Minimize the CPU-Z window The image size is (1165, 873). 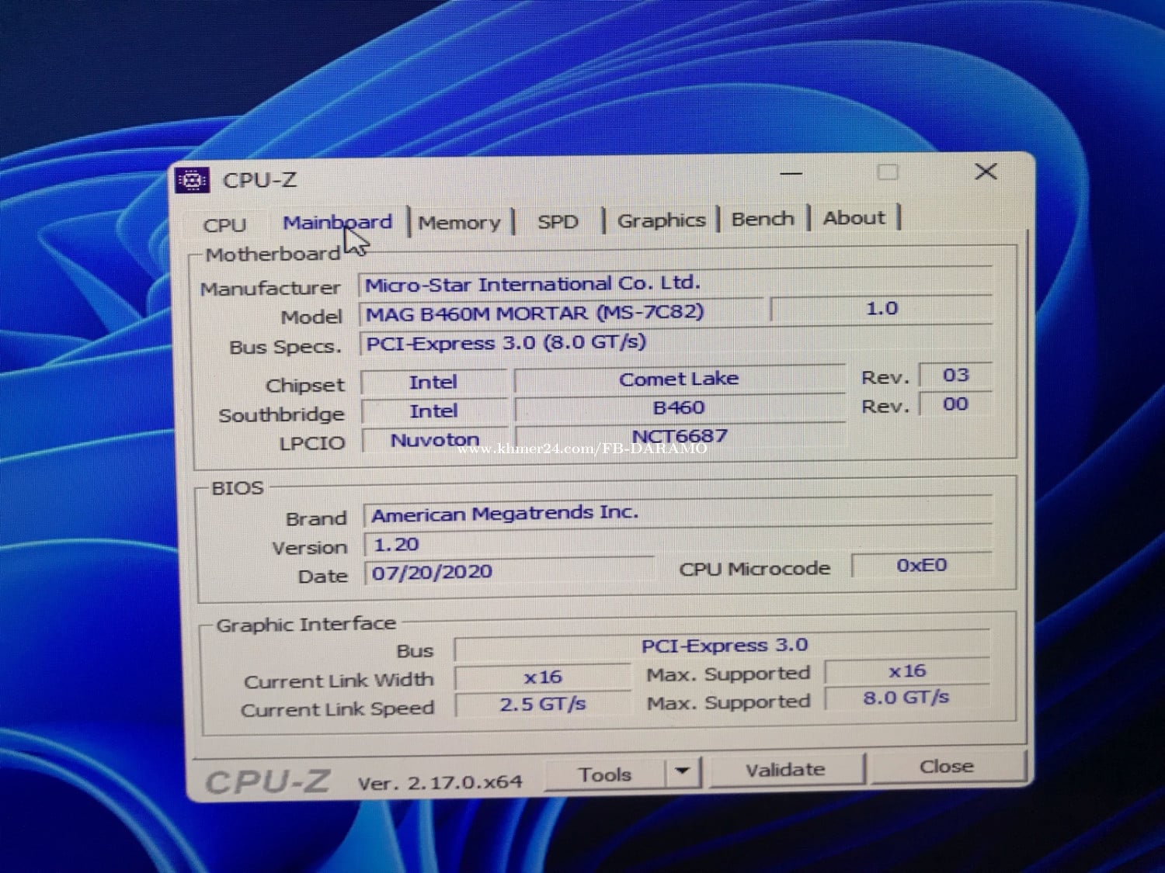791,174
